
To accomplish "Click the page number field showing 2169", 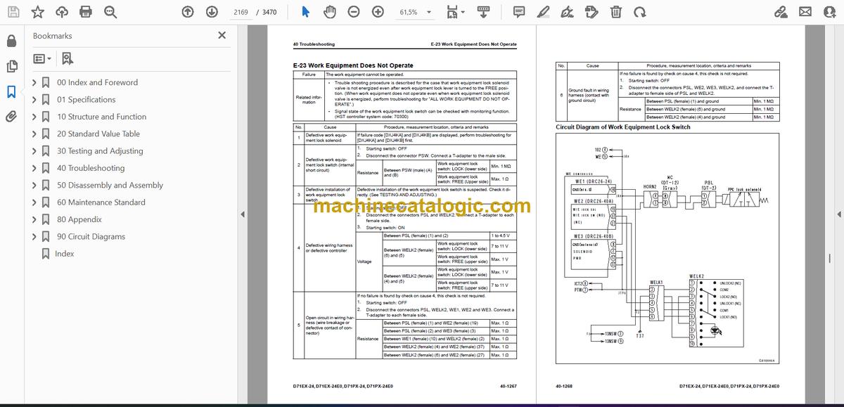I will 240,12.
